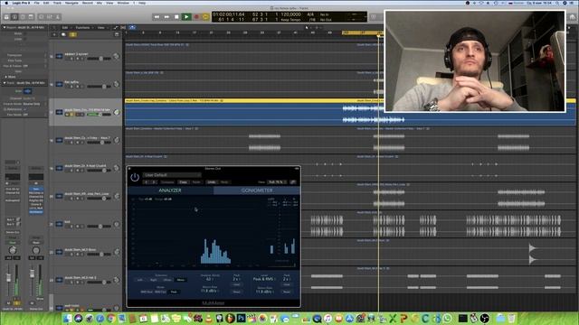Click the duplicate track button
The width and height of the screenshot is (579, 325).
63,34
